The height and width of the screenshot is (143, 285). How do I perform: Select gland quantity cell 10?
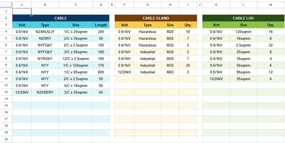[x=188, y=32]
